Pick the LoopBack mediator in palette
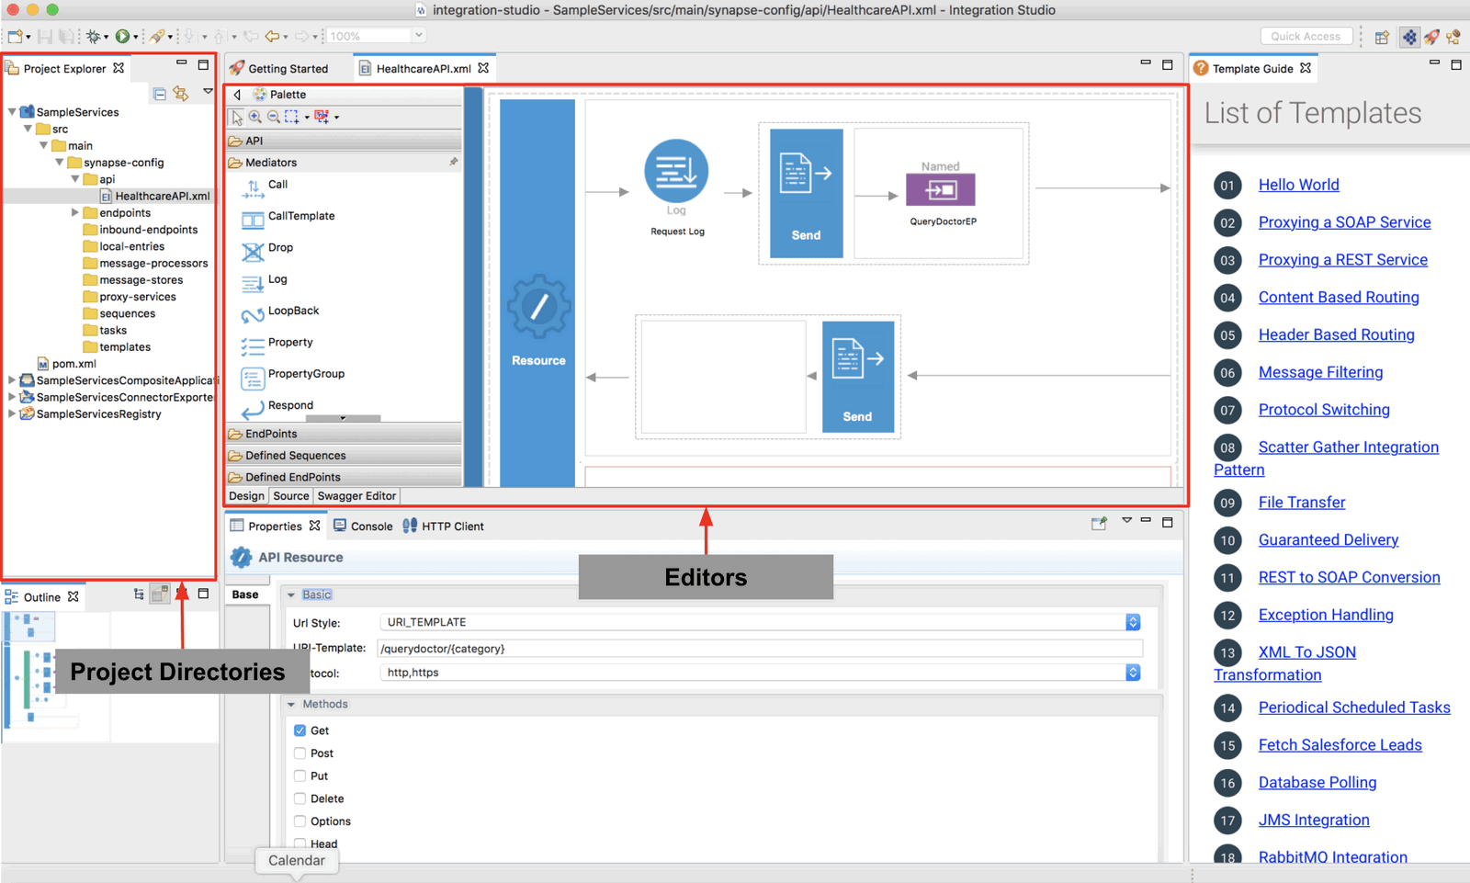This screenshot has height=883, width=1470. point(279,312)
